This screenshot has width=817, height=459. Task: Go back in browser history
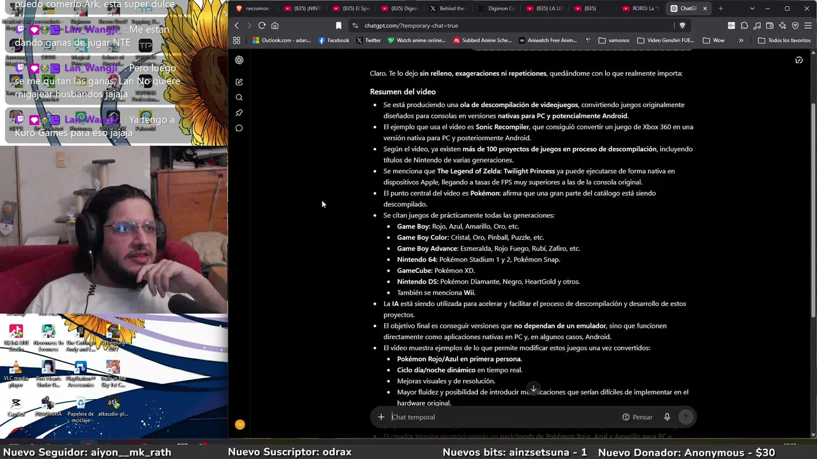[x=236, y=25]
